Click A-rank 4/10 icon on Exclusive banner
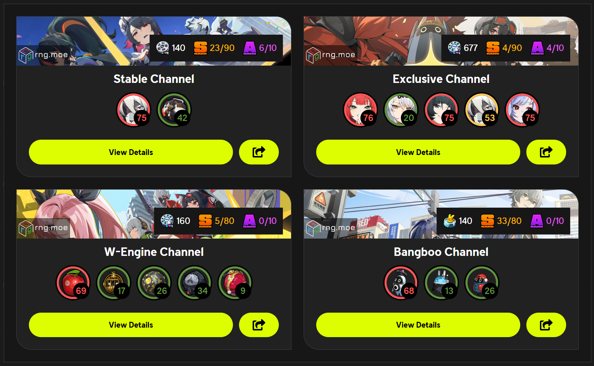594x366 pixels. [x=537, y=48]
